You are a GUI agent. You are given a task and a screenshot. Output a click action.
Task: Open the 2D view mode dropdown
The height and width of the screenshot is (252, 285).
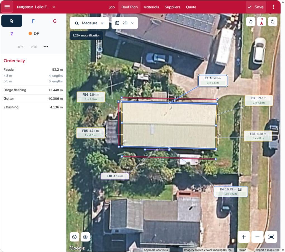pyautogui.click(x=125, y=23)
